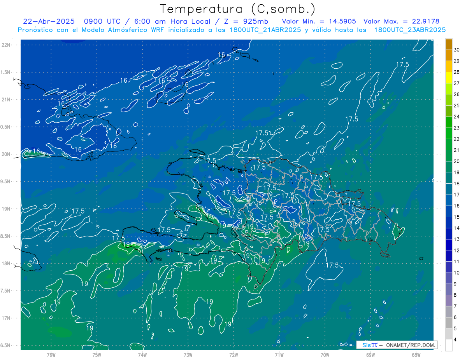Click the light gray swatch between 5 and 6

tap(449, 323)
